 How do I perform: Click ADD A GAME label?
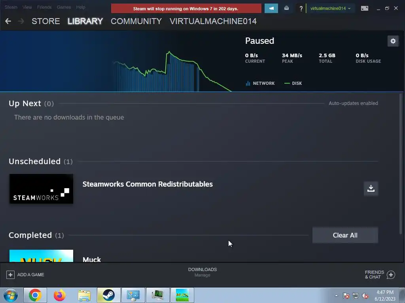pos(31,275)
